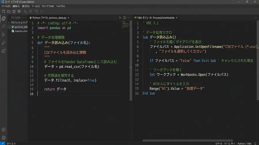259x145 pixels.
Task: Open the Search icon in activity bar
Action: [x=3, y=26]
